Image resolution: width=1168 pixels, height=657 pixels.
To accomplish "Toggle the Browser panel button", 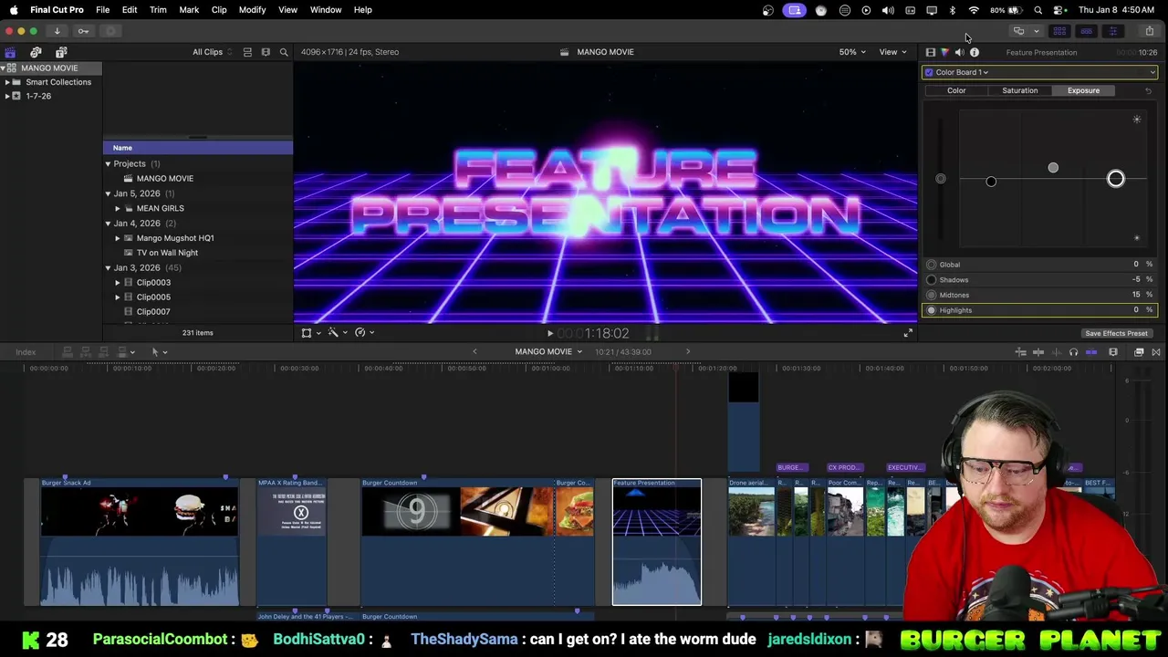I will click(1059, 31).
